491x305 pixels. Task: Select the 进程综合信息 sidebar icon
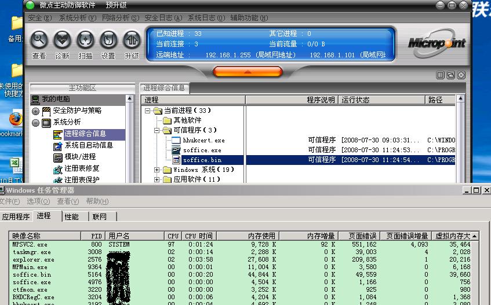pyautogui.click(x=57, y=135)
